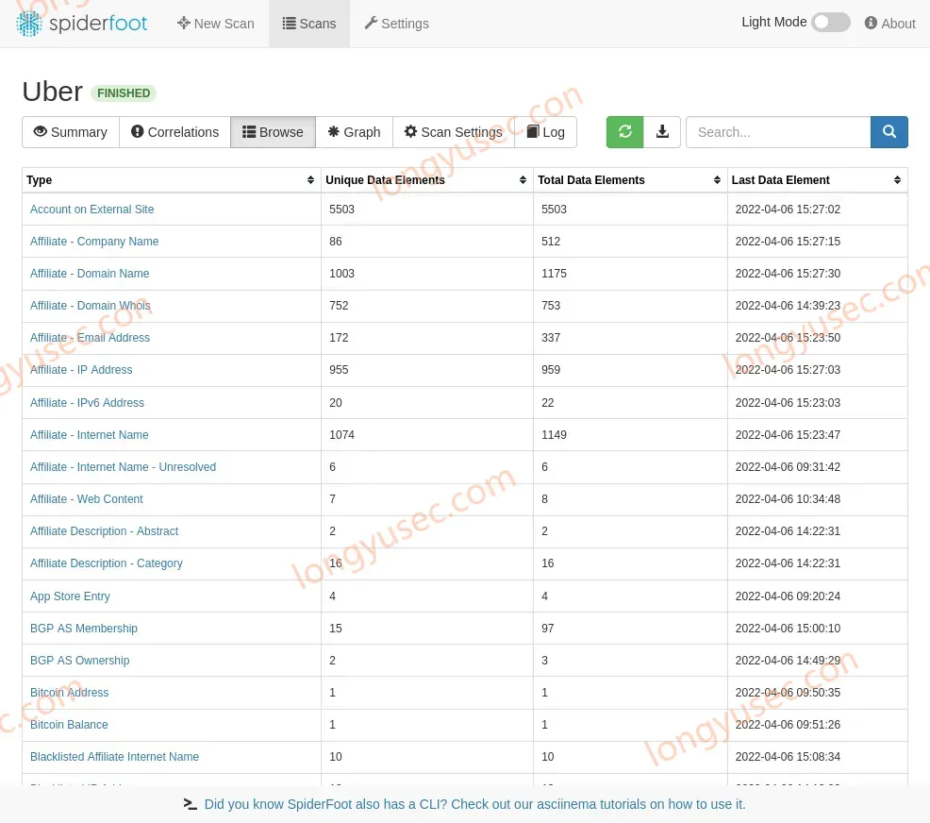Click timestamp 2022-04-06 10:34:48
This screenshot has width=930, height=823.
click(x=788, y=499)
